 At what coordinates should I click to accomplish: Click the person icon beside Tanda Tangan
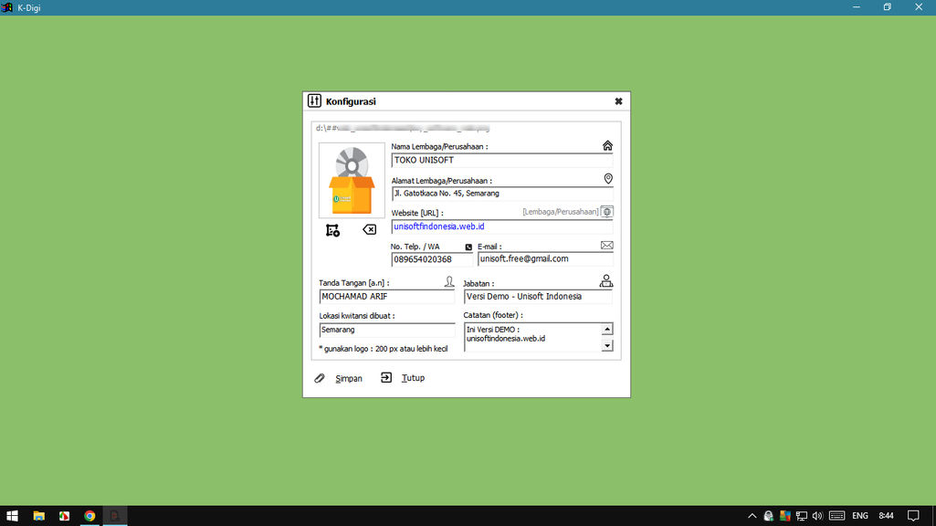pos(448,282)
